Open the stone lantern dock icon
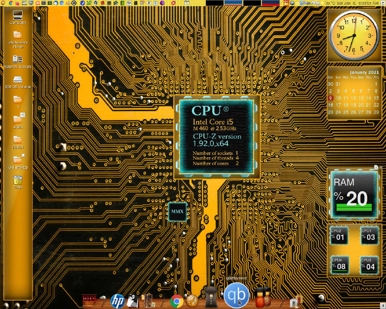This screenshot has width=386, height=309. point(211,297)
